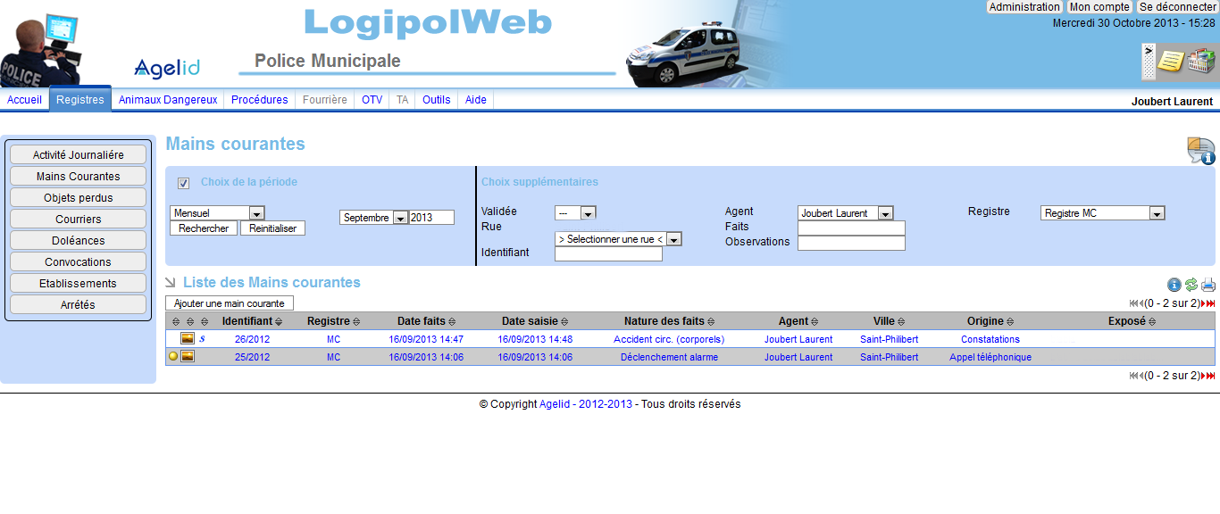Click the Rechercher button
The height and width of the screenshot is (514, 1220).
click(204, 228)
